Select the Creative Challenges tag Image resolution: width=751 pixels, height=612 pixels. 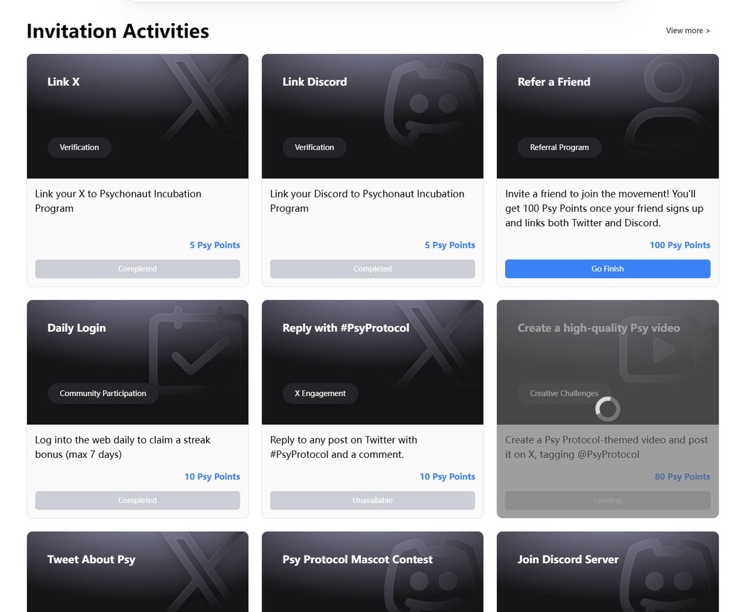tap(565, 393)
